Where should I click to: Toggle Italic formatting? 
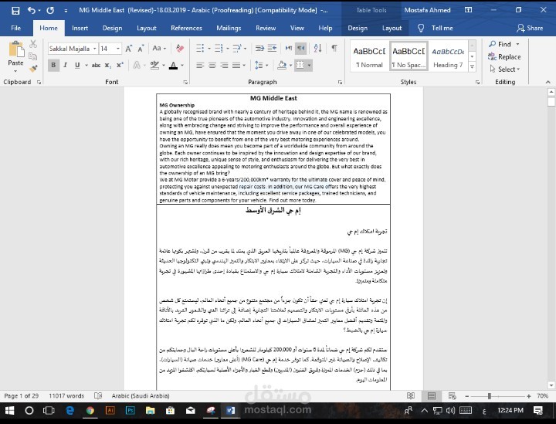[x=65, y=65]
